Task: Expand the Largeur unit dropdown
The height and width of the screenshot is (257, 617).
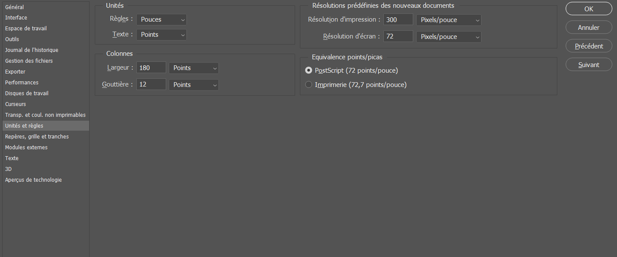Action: pyautogui.click(x=193, y=68)
